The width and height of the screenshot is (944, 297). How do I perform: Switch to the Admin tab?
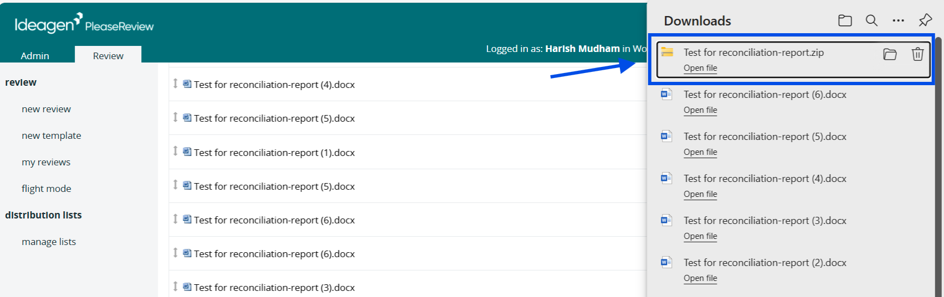[x=35, y=55]
